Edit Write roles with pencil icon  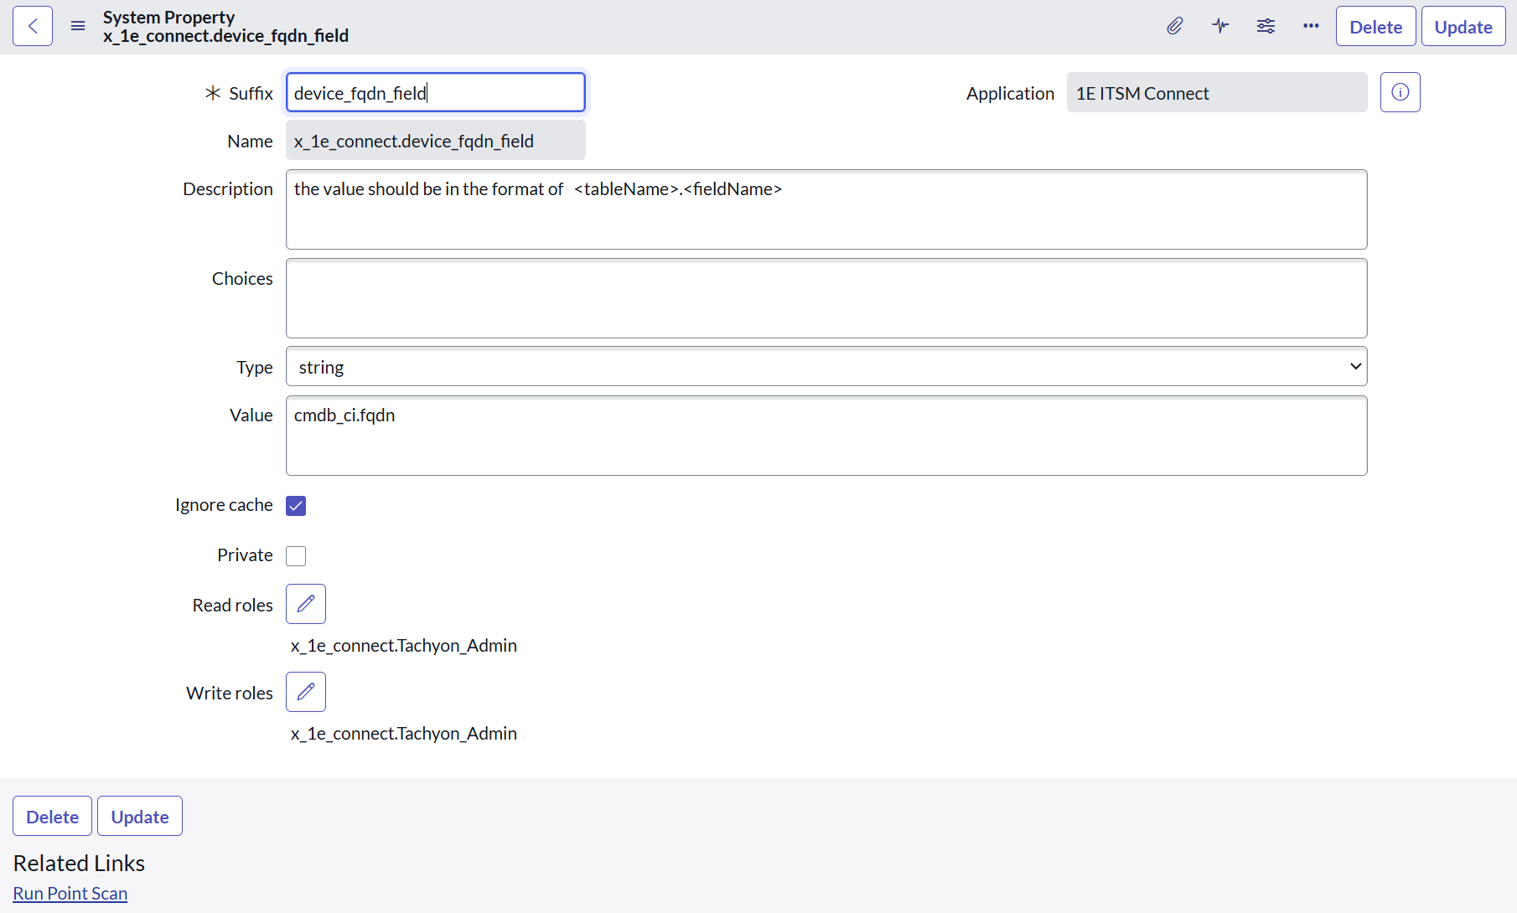click(306, 692)
